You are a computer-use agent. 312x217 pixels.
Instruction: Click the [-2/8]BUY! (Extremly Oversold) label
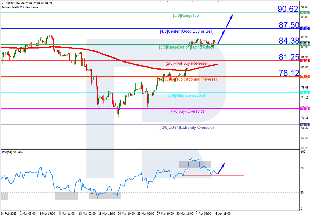point(187,128)
